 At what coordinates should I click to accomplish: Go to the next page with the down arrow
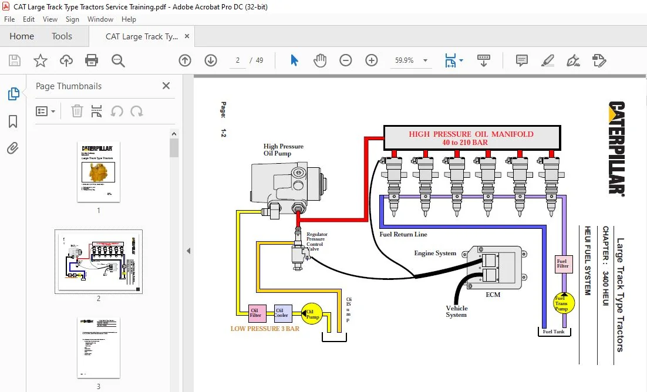pyautogui.click(x=211, y=60)
